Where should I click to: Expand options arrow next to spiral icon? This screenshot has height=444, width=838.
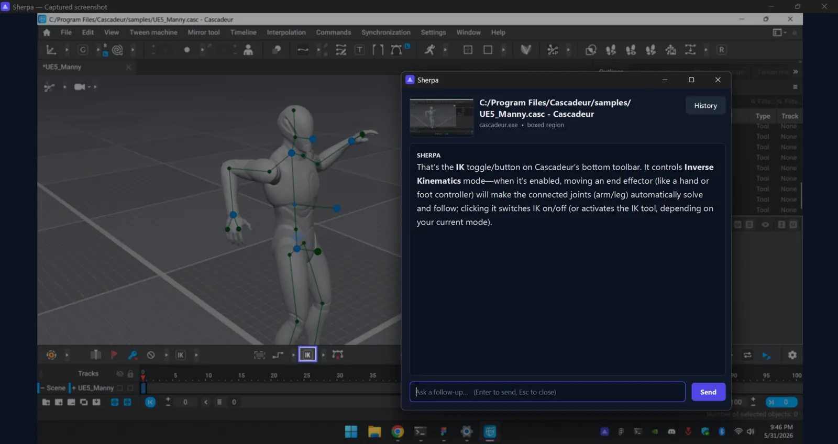[133, 50]
